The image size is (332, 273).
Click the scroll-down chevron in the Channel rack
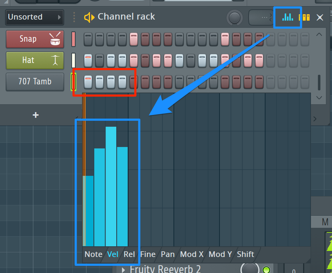(x=319, y=98)
